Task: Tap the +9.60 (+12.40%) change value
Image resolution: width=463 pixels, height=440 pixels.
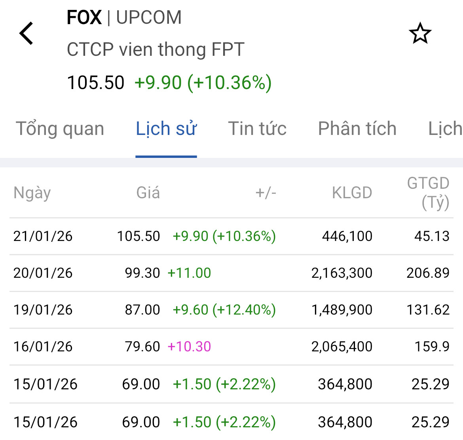Action: click(x=224, y=310)
